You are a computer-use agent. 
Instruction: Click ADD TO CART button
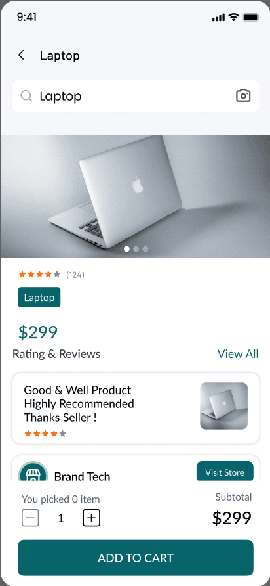point(136,558)
